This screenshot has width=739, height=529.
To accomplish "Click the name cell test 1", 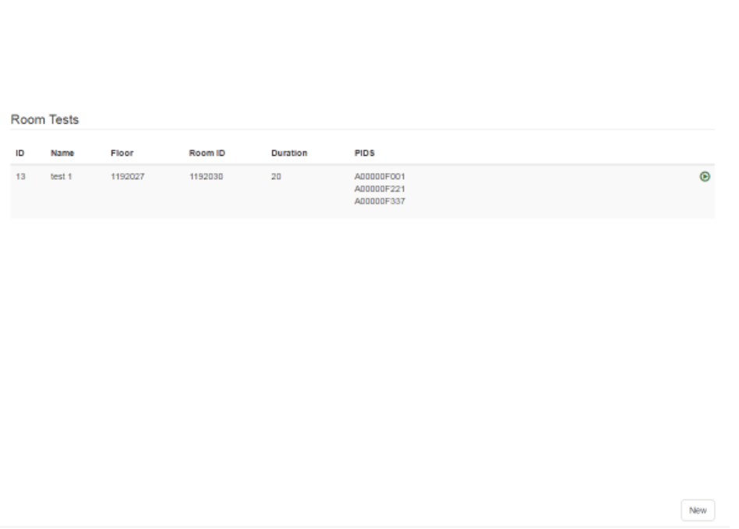I will coord(62,177).
